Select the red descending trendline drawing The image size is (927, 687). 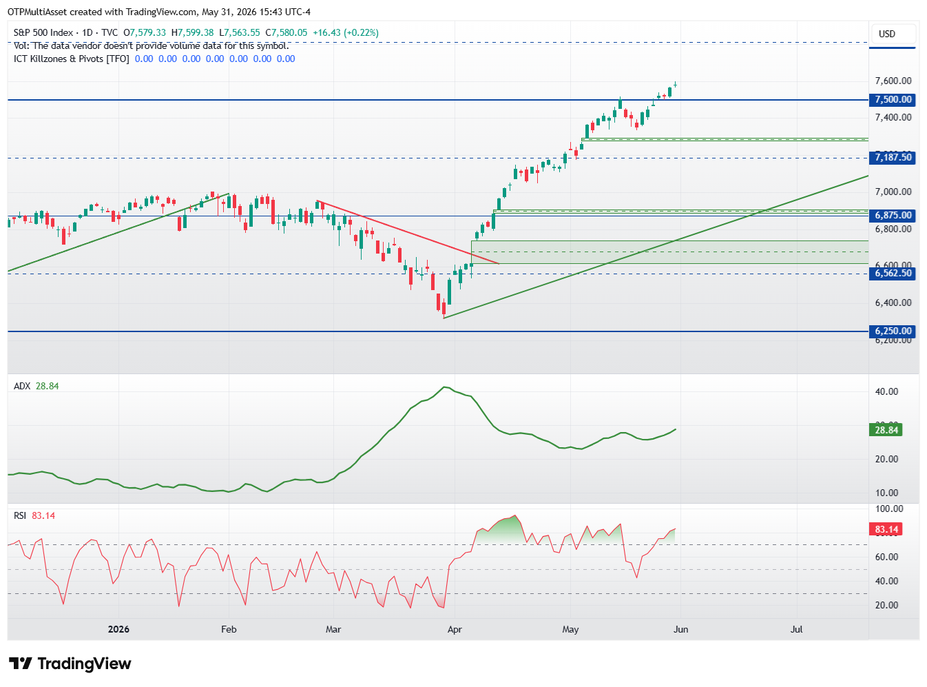(x=408, y=232)
